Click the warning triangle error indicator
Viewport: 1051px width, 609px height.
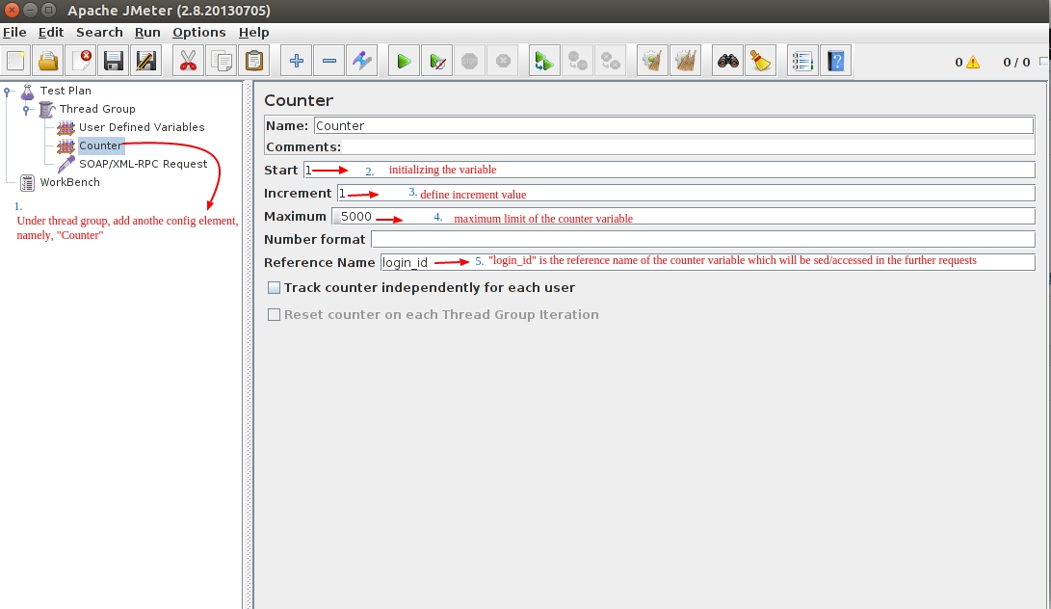click(973, 63)
